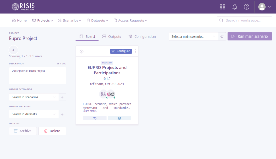Image resolution: width=276 pixels, height=159 pixels.
Task: Switch to the Outputs tab
Action: (111, 36)
